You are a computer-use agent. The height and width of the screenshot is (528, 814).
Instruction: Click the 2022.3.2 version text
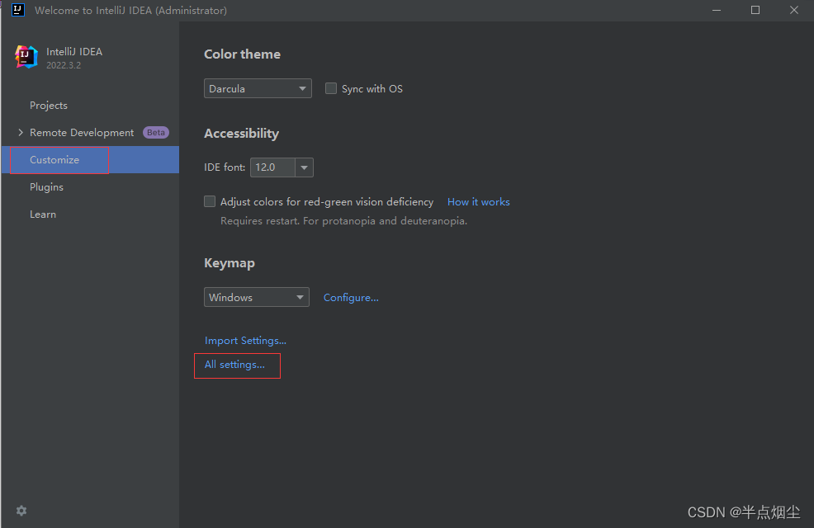point(64,65)
